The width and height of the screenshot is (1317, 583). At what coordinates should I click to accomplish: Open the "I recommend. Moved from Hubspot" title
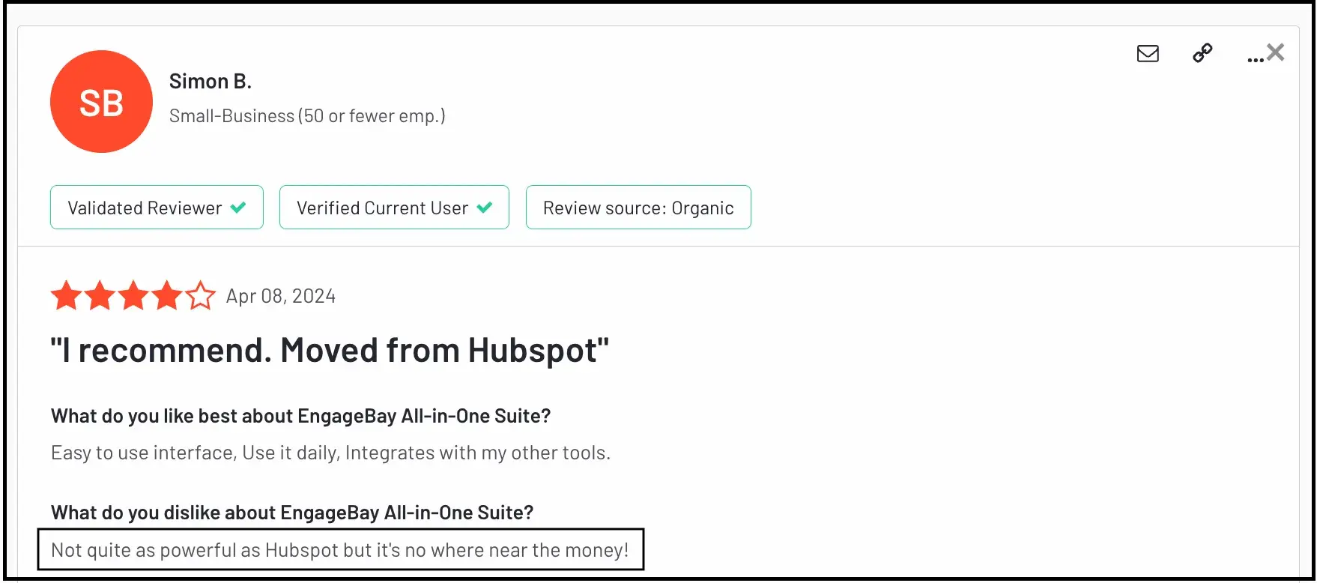(330, 351)
